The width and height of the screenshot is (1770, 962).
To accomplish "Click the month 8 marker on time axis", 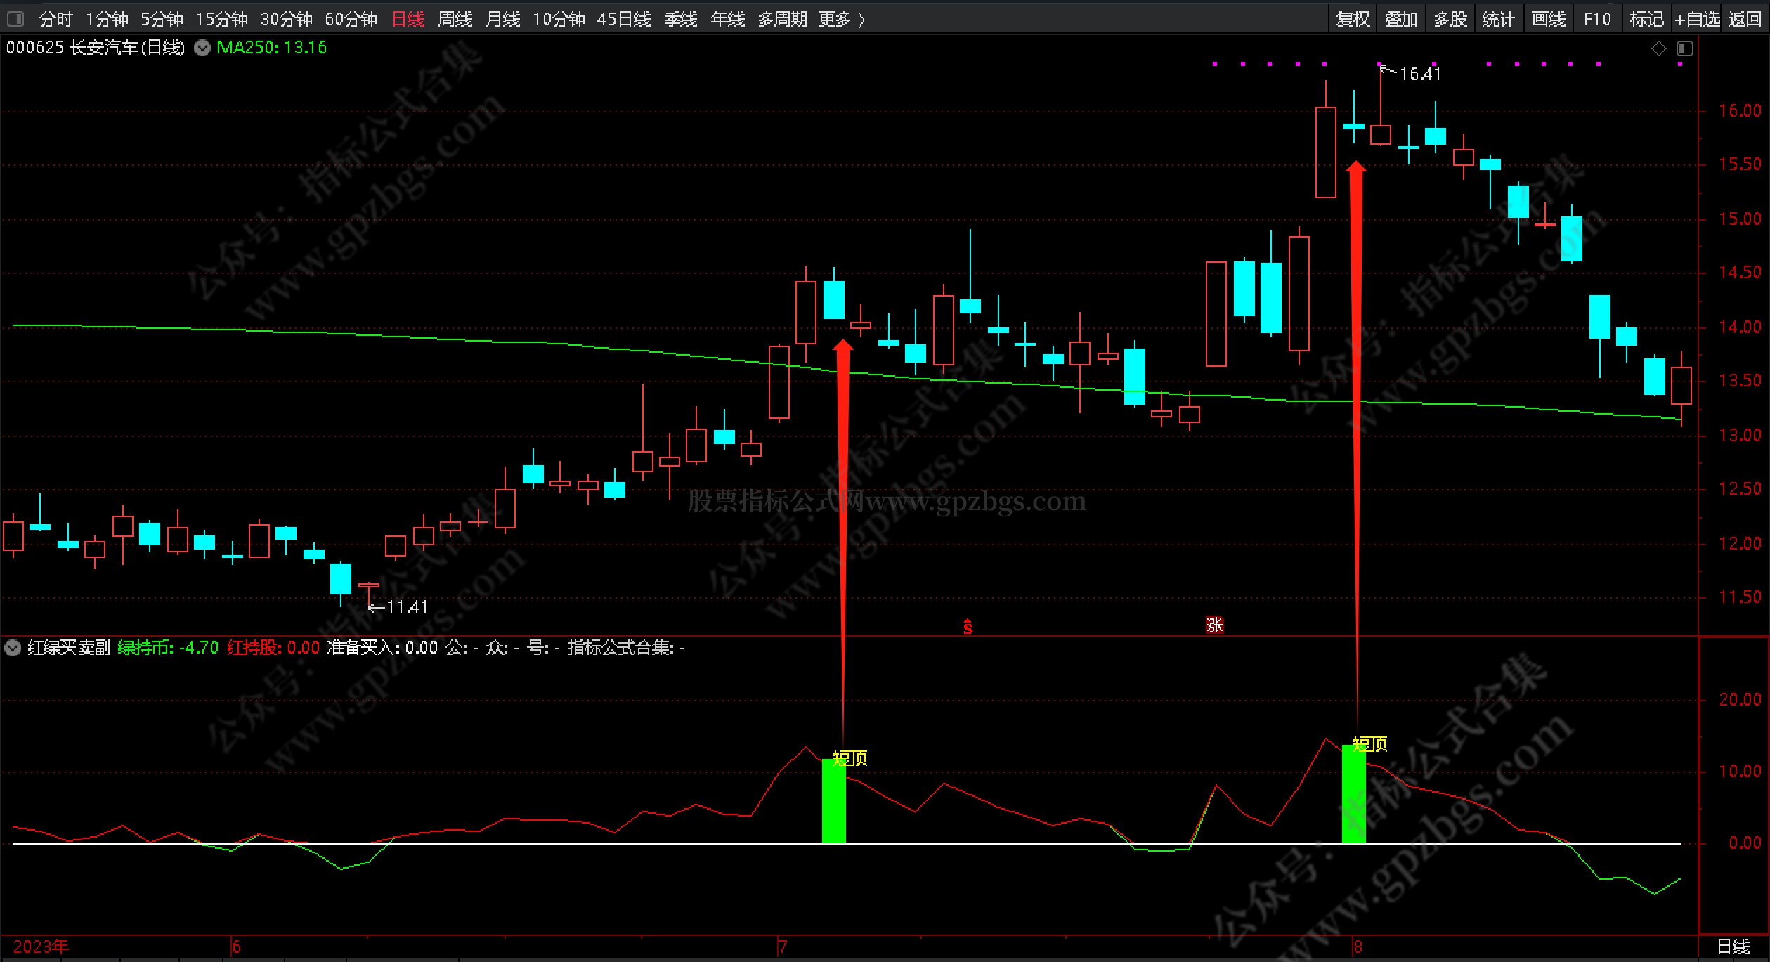I will [1358, 947].
